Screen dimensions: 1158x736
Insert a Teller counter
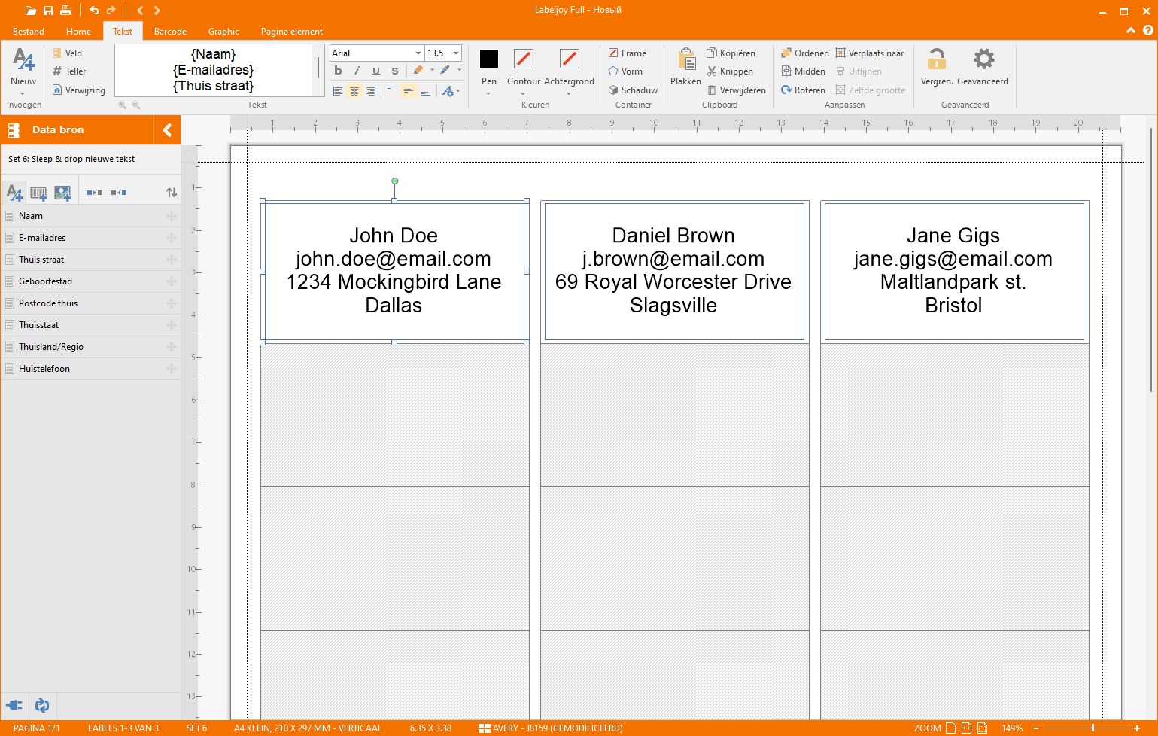click(69, 71)
